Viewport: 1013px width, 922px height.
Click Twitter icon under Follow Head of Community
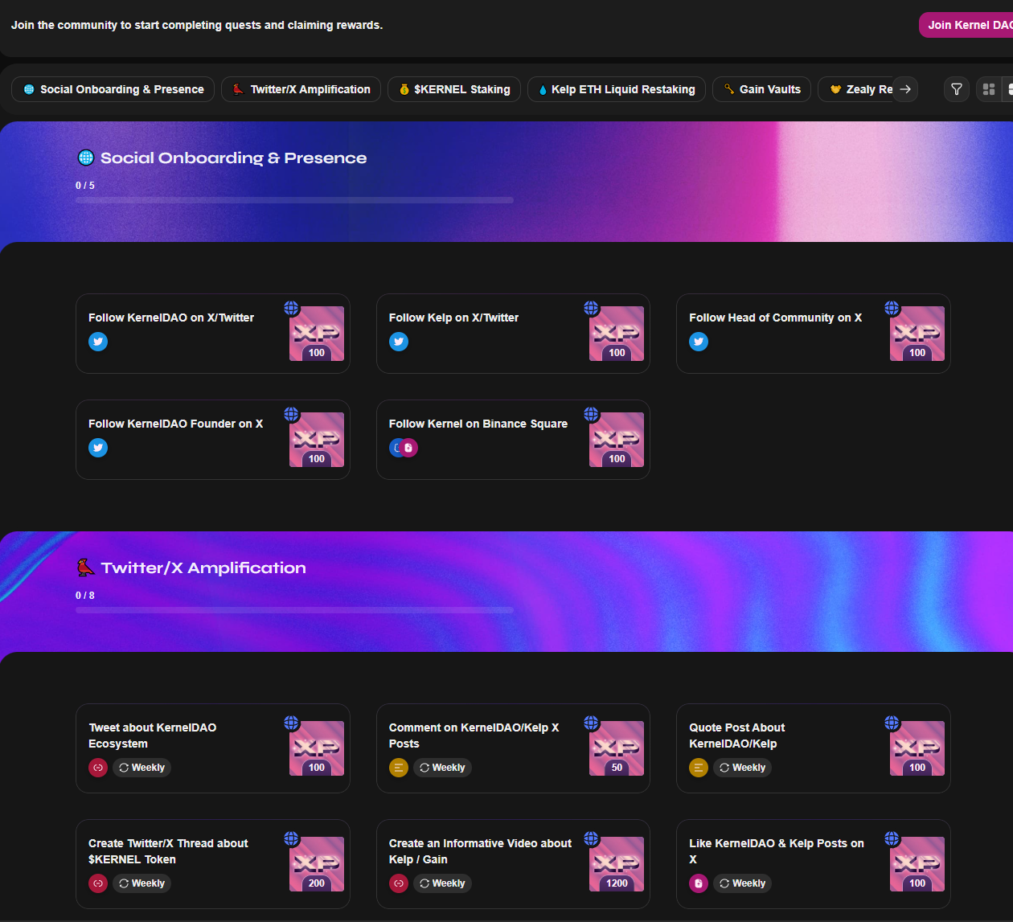699,342
